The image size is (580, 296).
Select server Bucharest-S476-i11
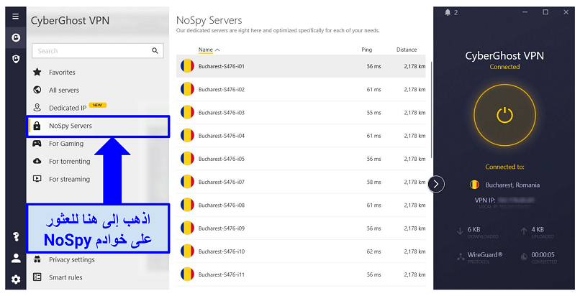coord(301,274)
